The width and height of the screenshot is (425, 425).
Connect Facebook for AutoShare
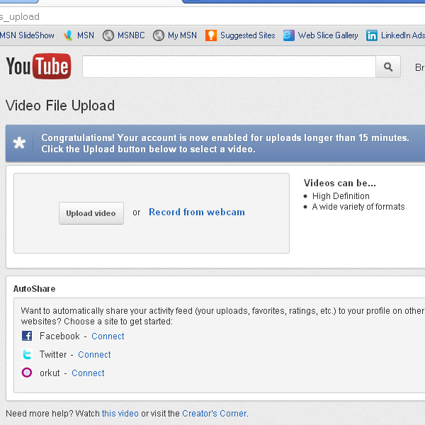coord(108,336)
